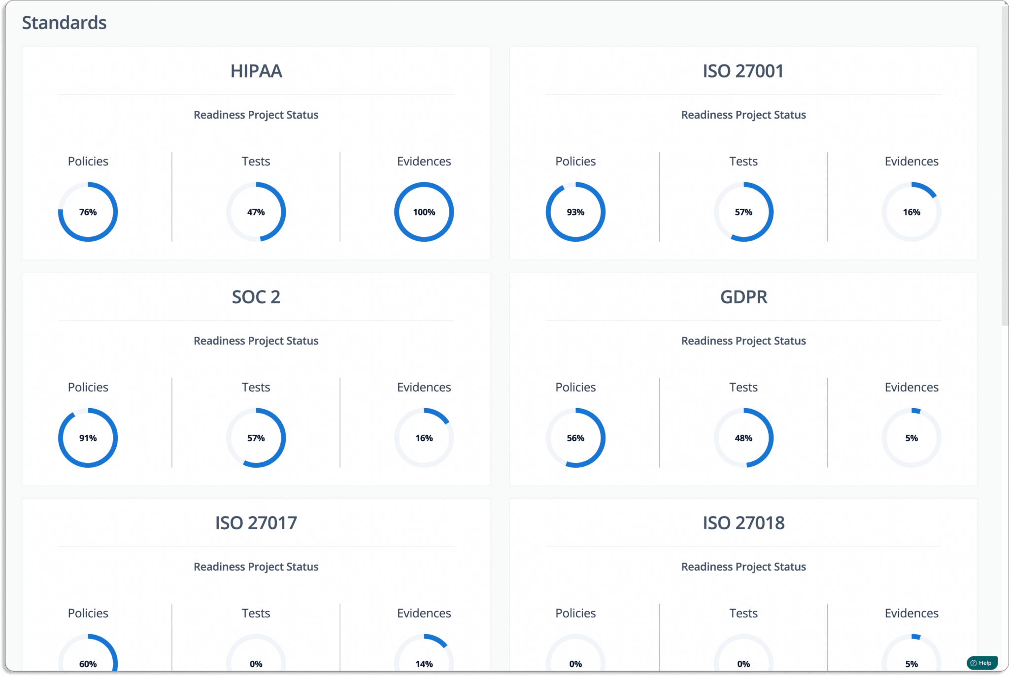Viewport: 1009px width, 676px height.
Task: Click the Evidences label under GDPR
Action: [911, 387]
